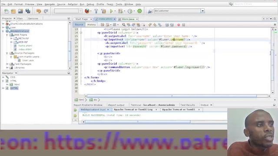Click the database connection icon beside dbCustomer
Image resolution: width=278 pixels, height=156 pixels.
point(150,11)
